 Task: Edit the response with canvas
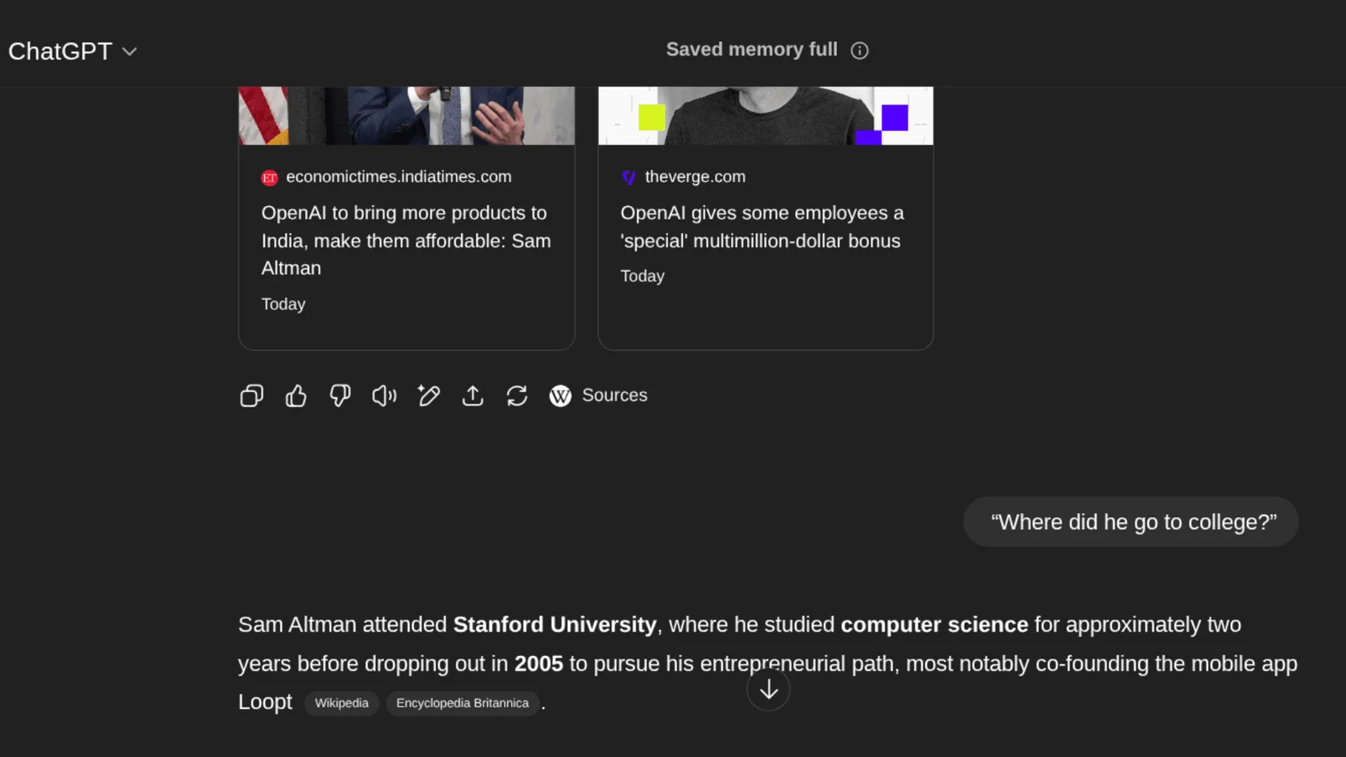(x=428, y=395)
